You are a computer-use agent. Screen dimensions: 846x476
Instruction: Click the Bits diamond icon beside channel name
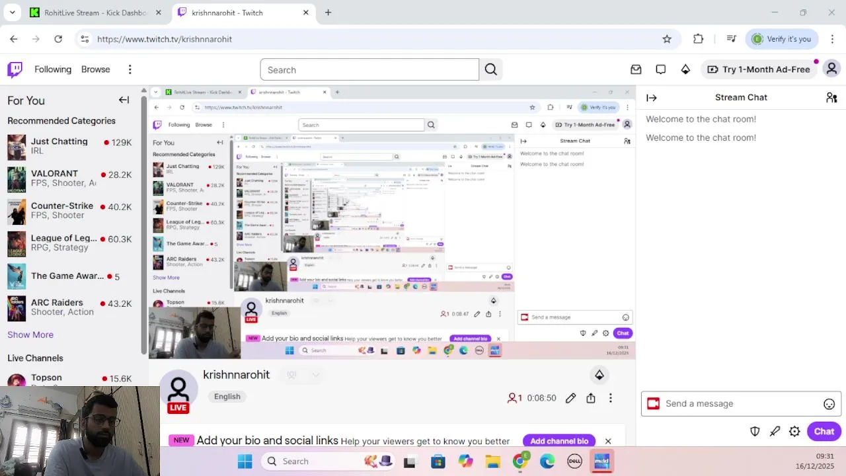coord(599,375)
